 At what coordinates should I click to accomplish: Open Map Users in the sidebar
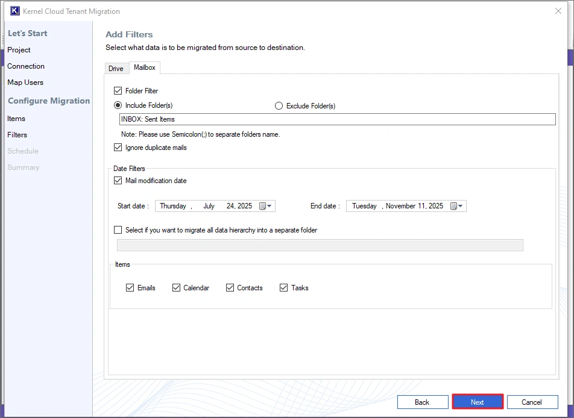[x=25, y=83]
